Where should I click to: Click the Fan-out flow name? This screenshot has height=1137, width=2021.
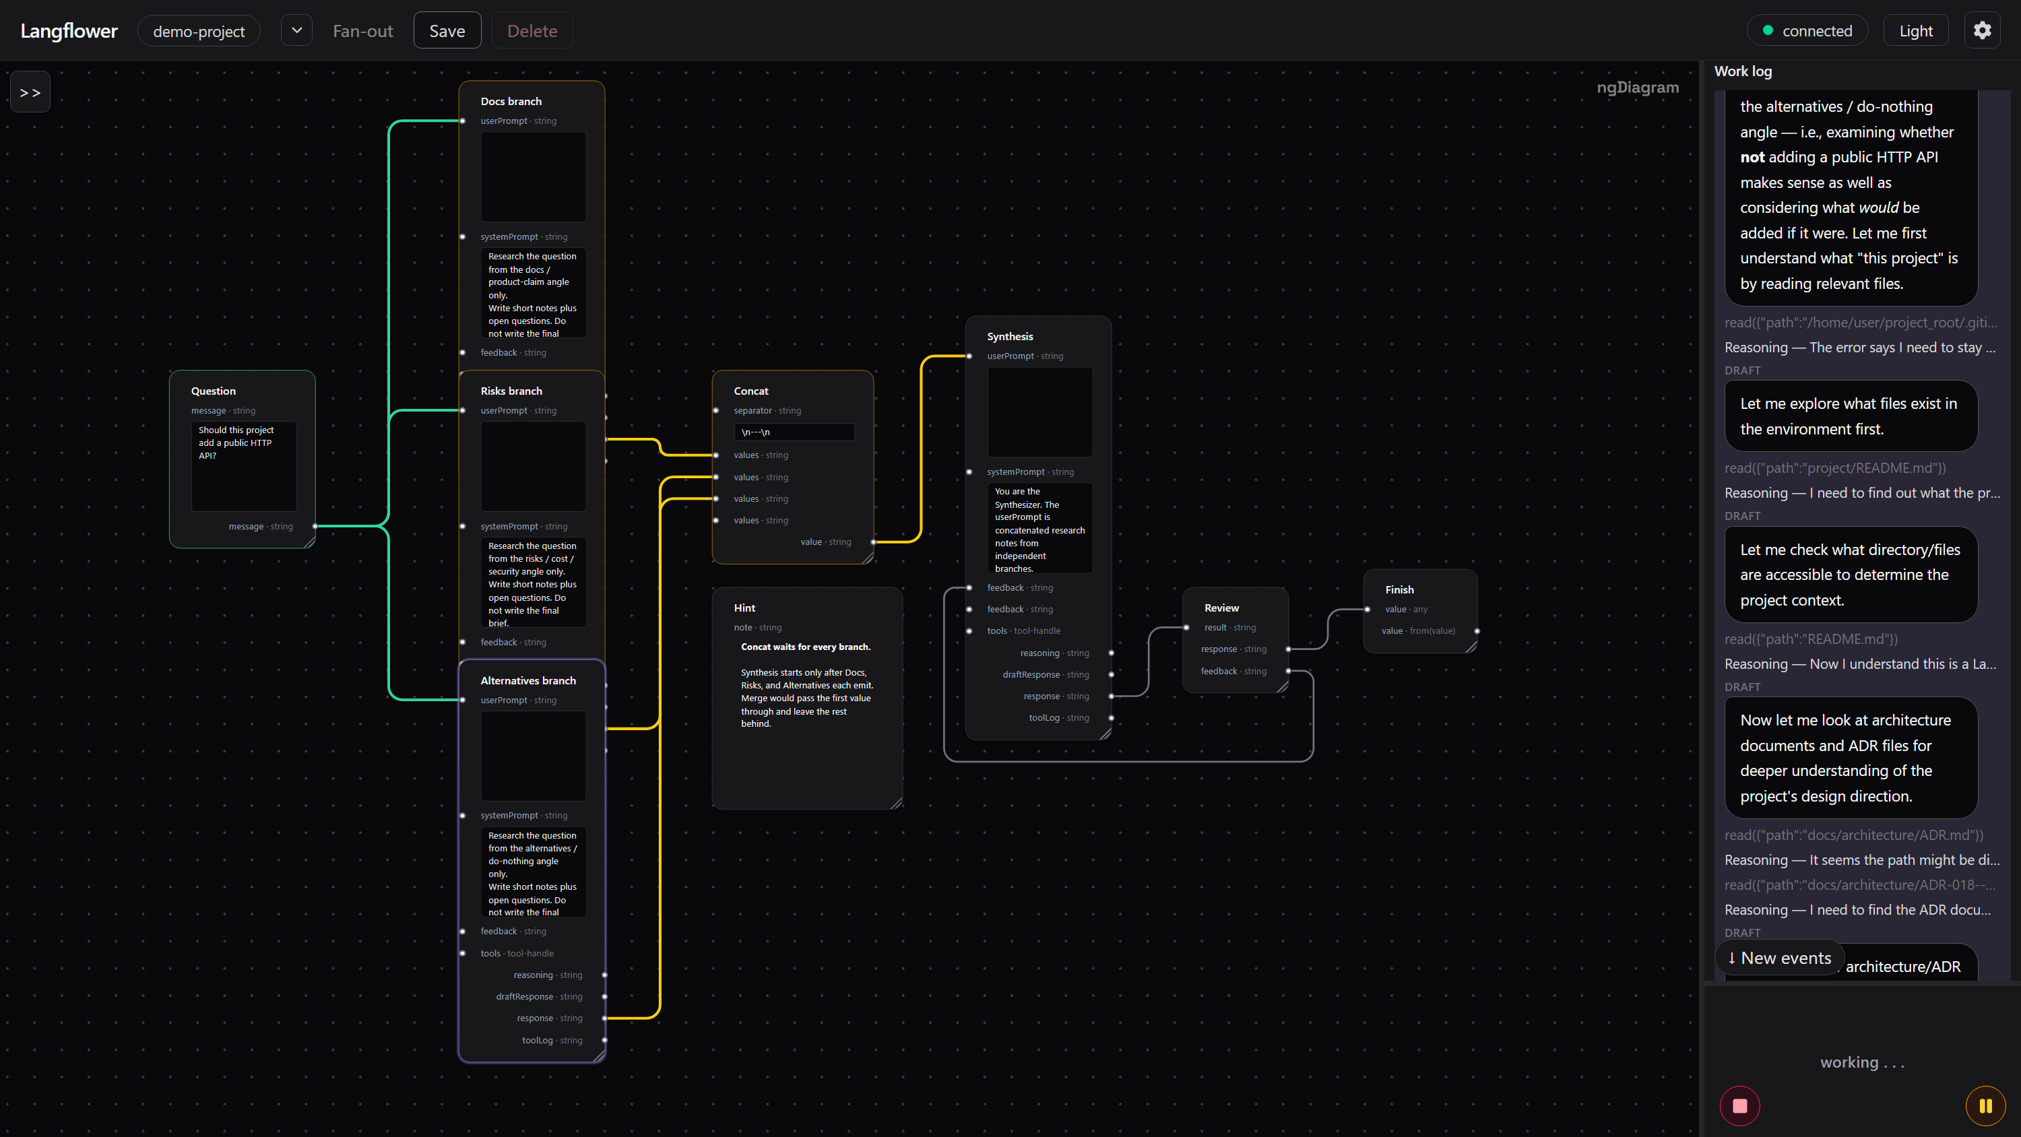[x=362, y=30]
